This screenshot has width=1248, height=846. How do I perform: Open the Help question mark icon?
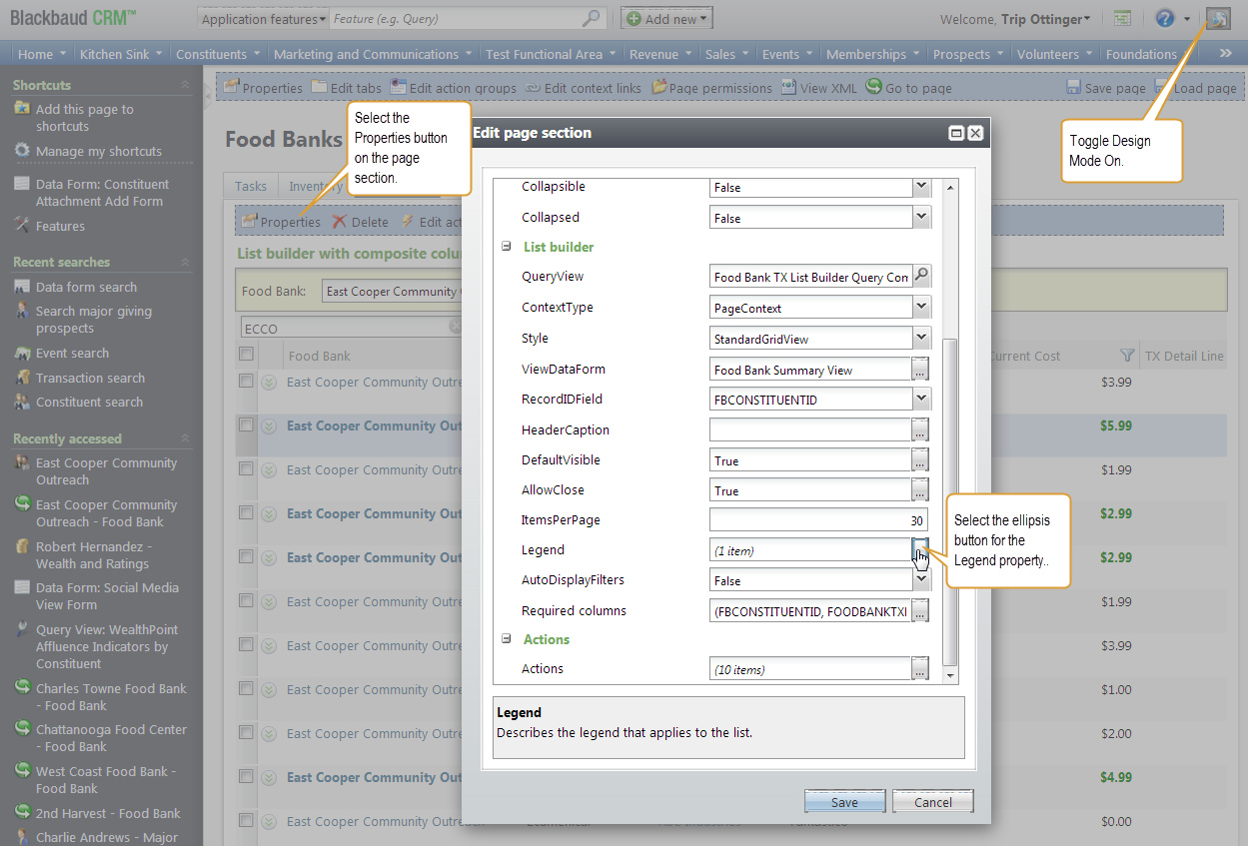1164,18
